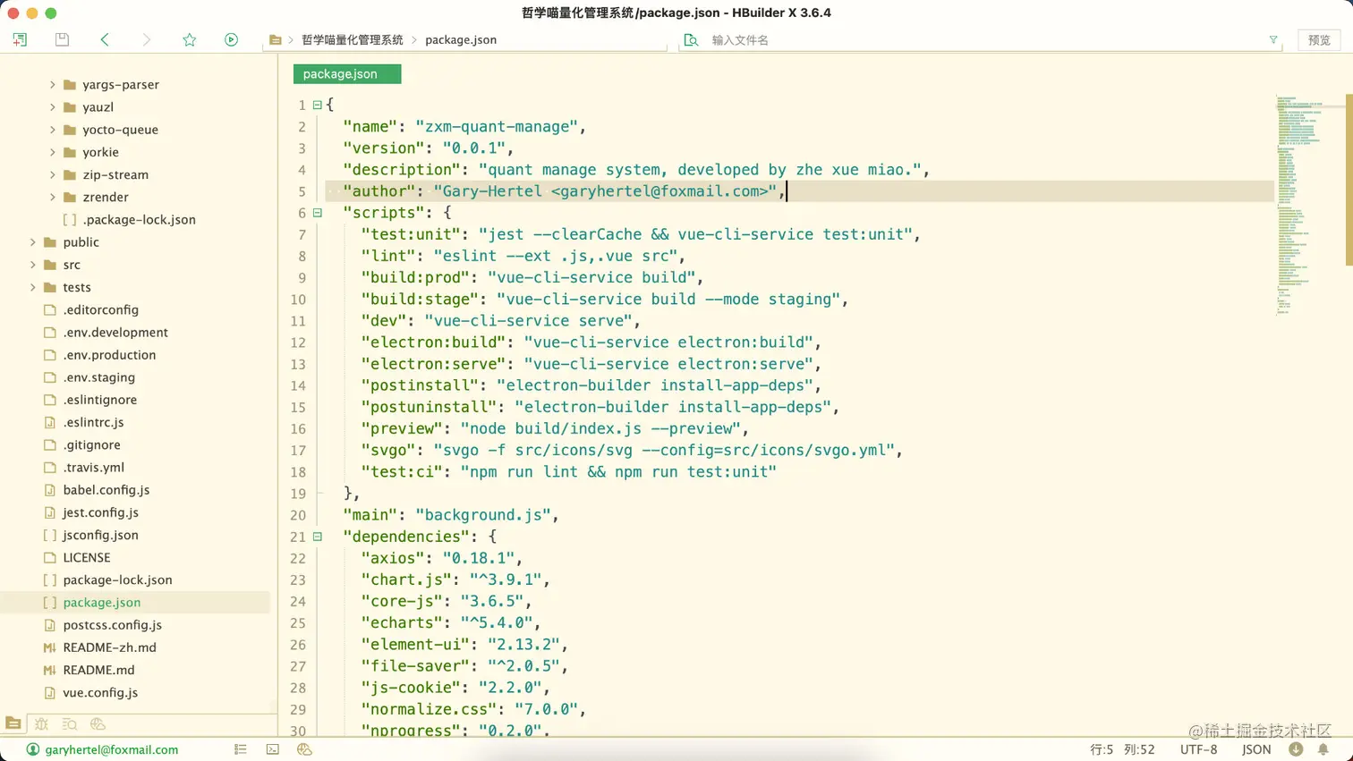Viewport: 1353px width, 761px height.
Task: Expand the zip-stream folder
Action: (x=52, y=174)
